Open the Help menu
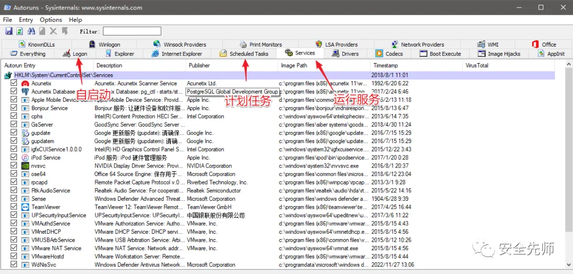This screenshot has height=274, width=573. [75, 20]
